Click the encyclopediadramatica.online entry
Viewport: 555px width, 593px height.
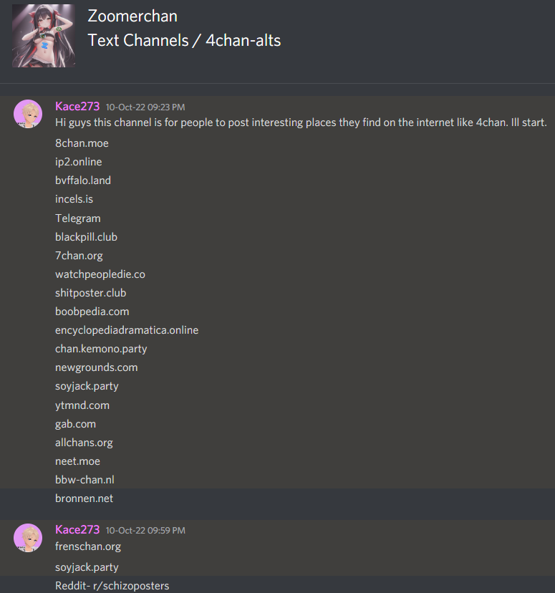(127, 330)
